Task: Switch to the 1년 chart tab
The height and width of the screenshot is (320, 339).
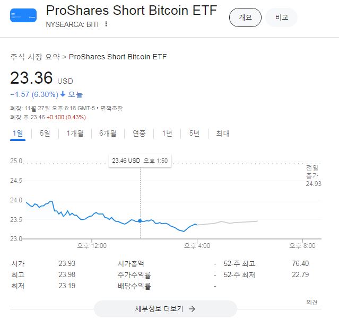Action: (167, 134)
